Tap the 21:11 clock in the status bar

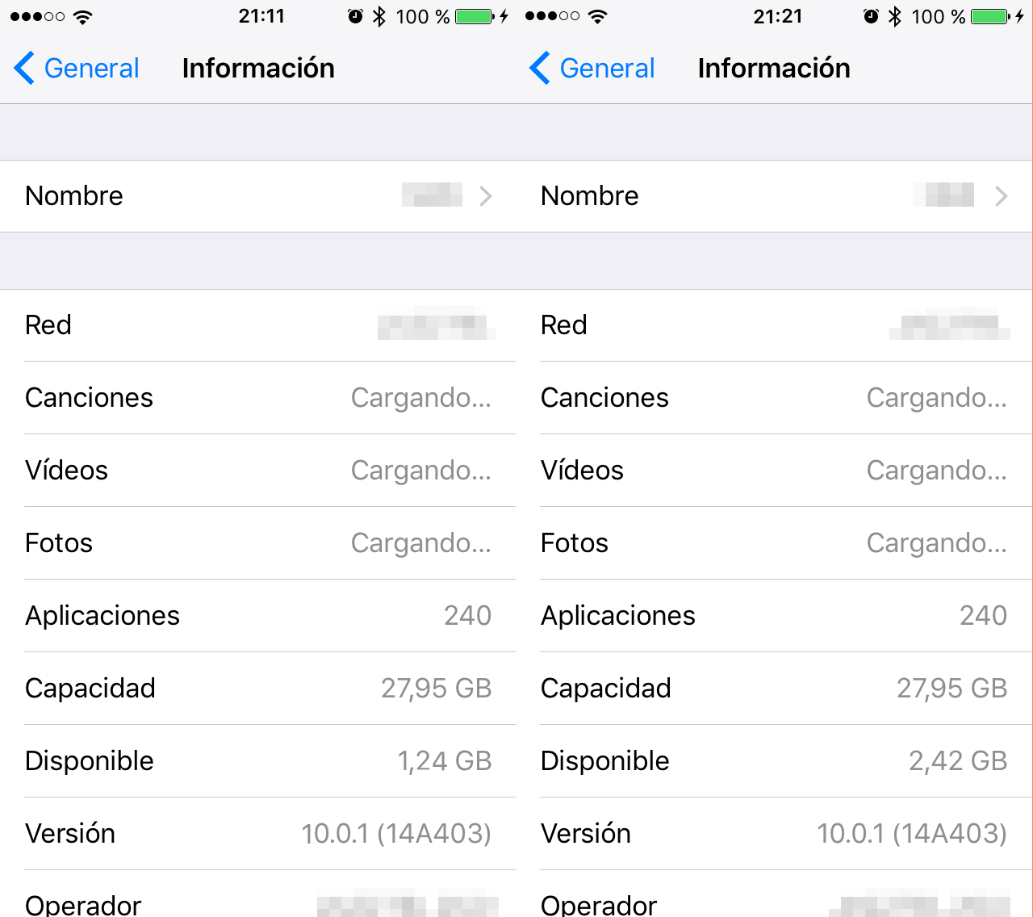[261, 16]
